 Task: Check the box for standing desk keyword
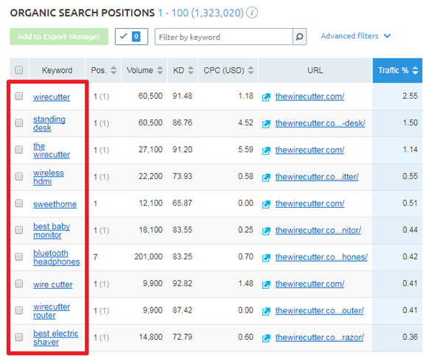click(19, 123)
